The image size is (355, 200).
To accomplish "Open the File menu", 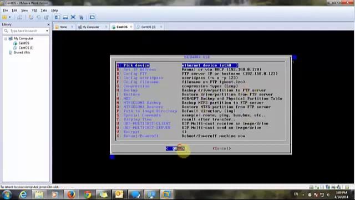I will [6, 11].
